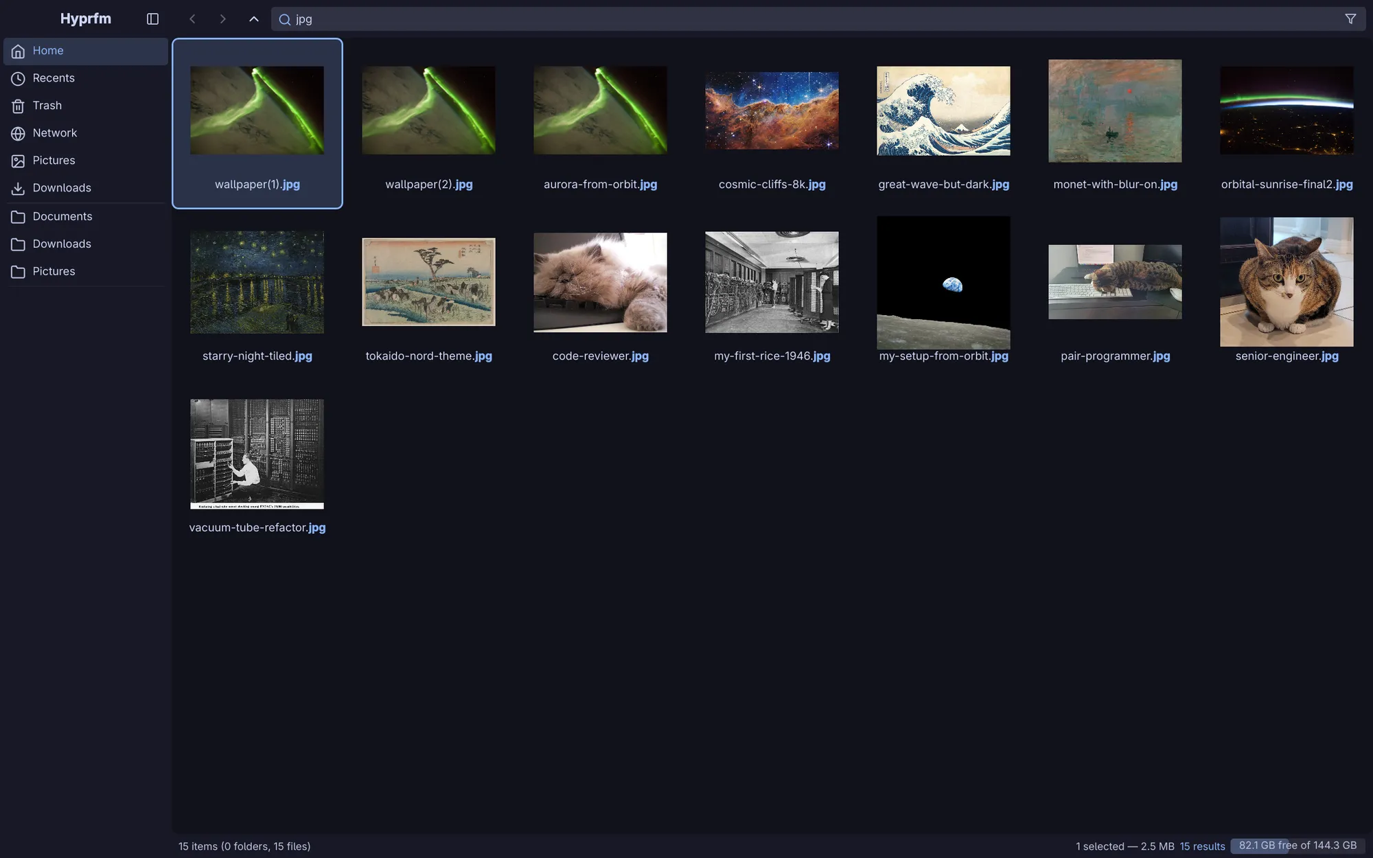
Task: Select monet-with-blur-on.jpg thumbnail
Action: pyautogui.click(x=1115, y=111)
